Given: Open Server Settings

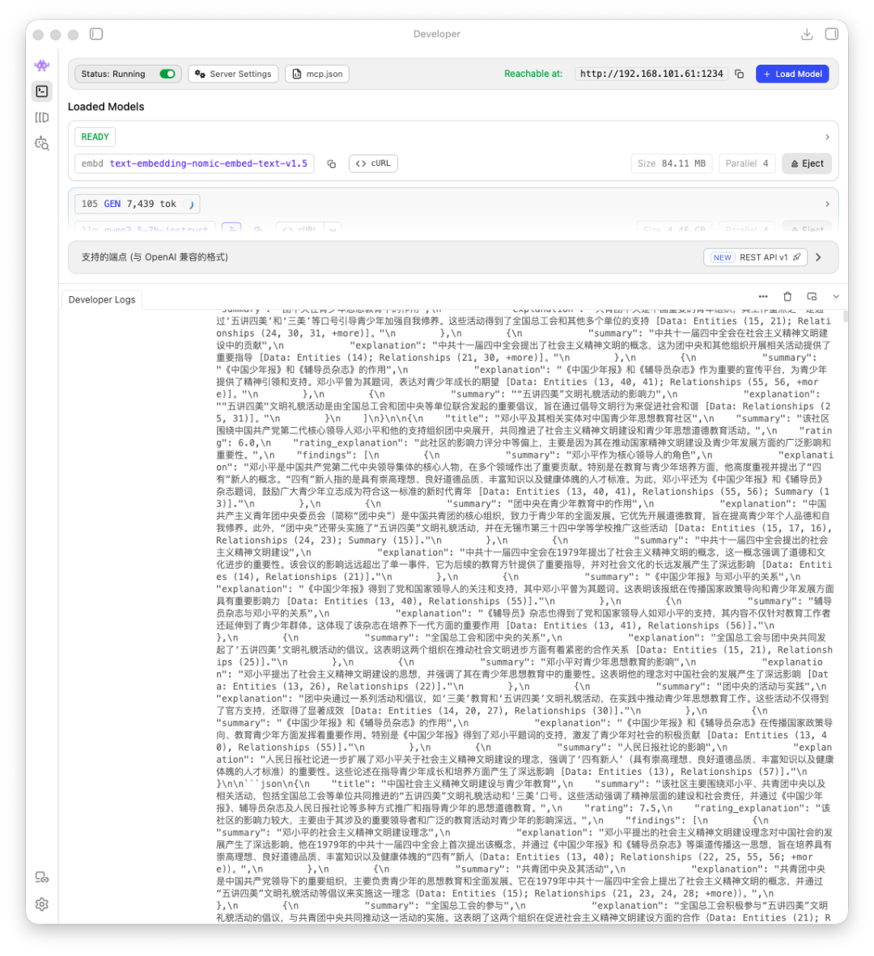Looking at the screenshot, I should pyautogui.click(x=234, y=74).
